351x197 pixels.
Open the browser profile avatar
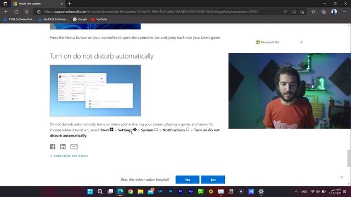[334, 11]
